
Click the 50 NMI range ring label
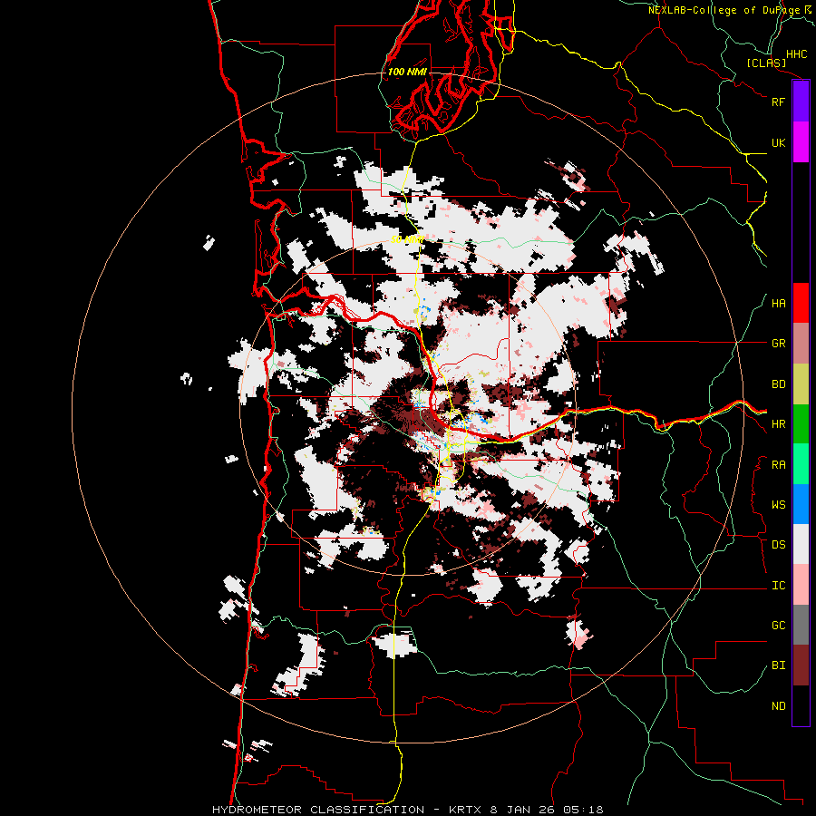pyautogui.click(x=407, y=239)
